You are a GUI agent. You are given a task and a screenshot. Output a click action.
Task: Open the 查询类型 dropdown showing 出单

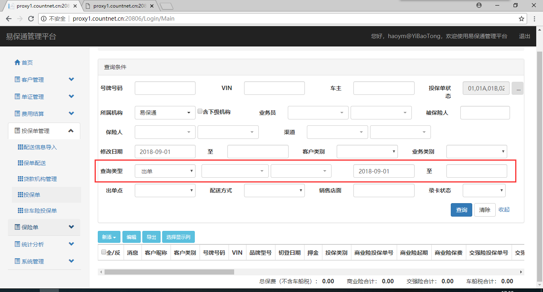[165, 171]
